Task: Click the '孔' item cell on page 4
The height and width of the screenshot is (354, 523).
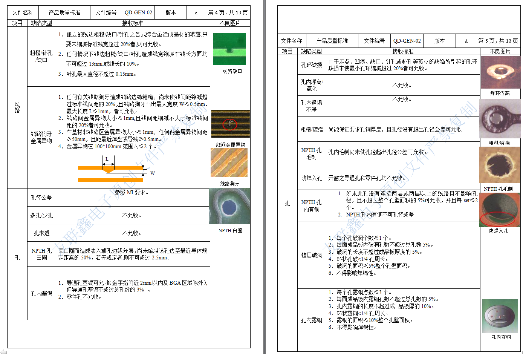Action: tap(17, 258)
